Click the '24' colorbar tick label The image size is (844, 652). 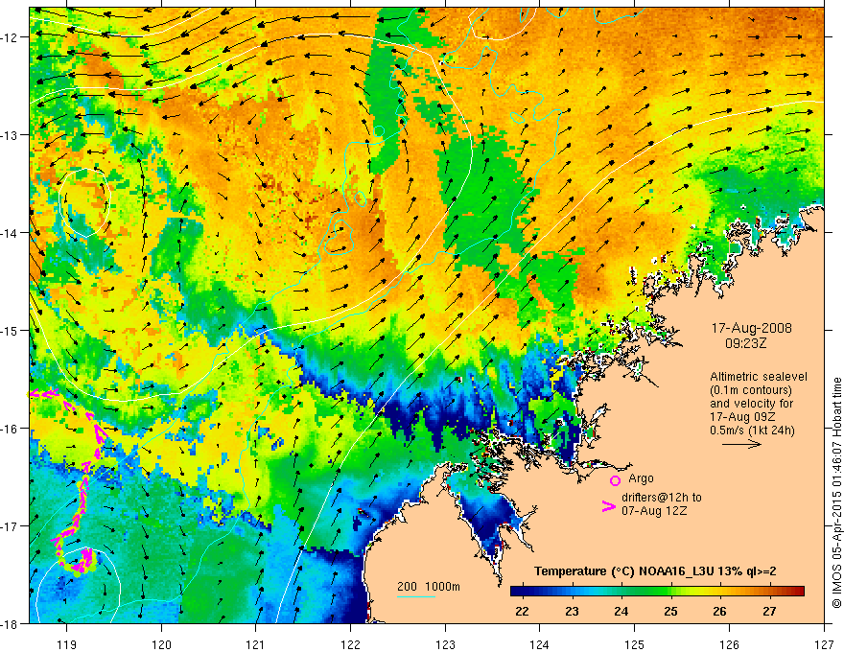621,611
